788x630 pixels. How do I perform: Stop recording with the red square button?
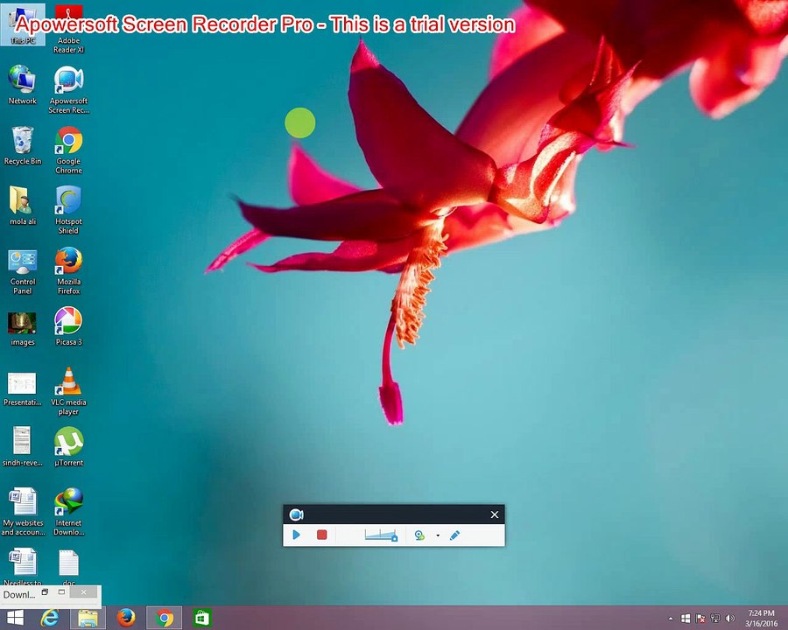pyautogui.click(x=321, y=535)
